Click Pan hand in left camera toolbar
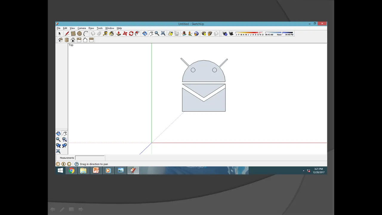The height and width of the screenshot is (215, 382). pyautogui.click(x=64, y=134)
